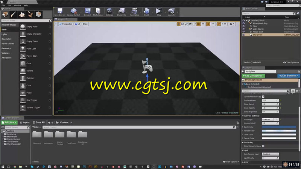This screenshot has width=301, height=169.
Task: Click the Cloud Color swatch
Action: [x=279, y=134]
